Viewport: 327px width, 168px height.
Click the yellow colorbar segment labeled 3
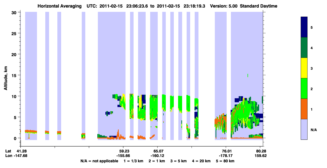pyautogui.click(x=304, y=68)
